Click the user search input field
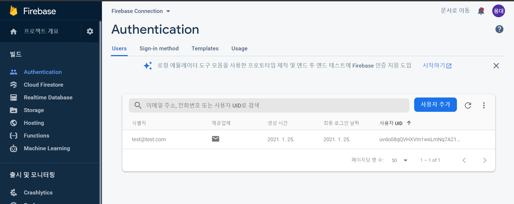514x204 pixels. 269,105
